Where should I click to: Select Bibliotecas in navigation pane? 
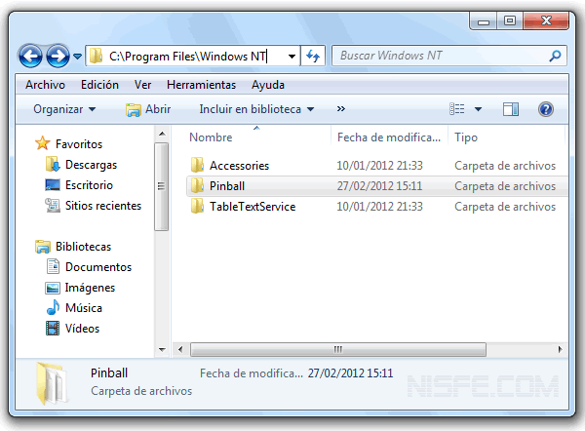click(x=83, y=247)
